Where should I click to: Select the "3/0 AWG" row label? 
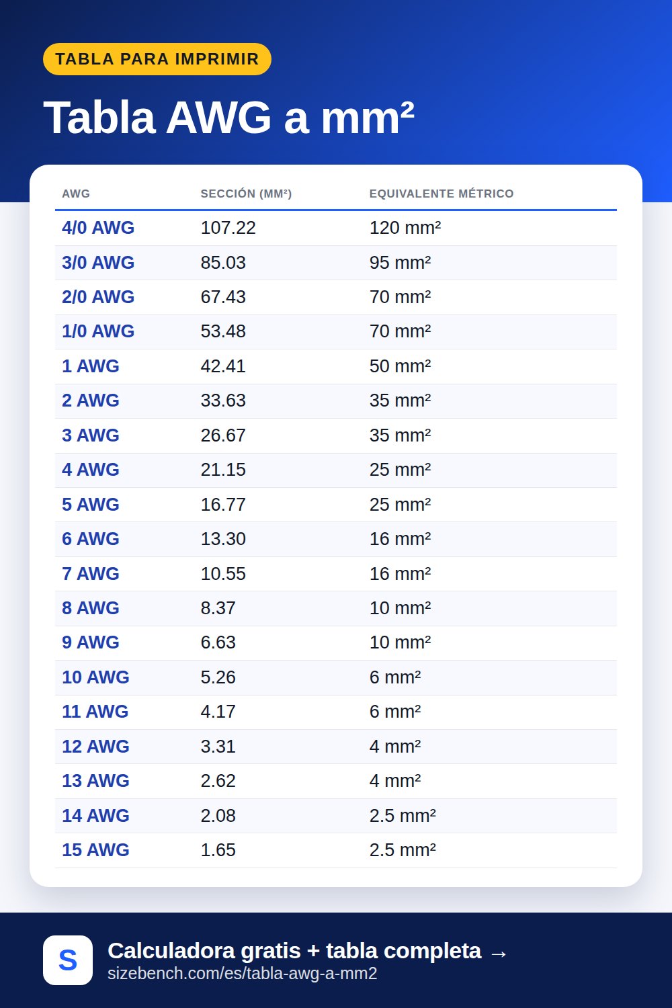click(98, 263)
